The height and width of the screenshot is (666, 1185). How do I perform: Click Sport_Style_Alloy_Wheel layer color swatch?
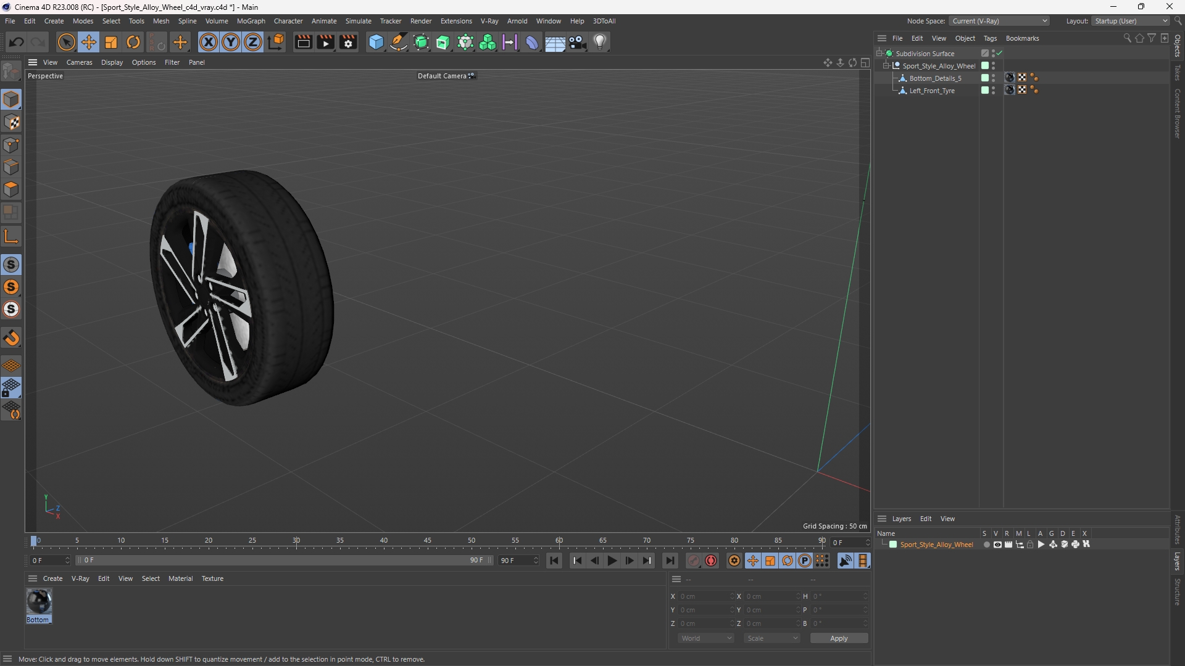pyautogui.click(x=892, y=545)
